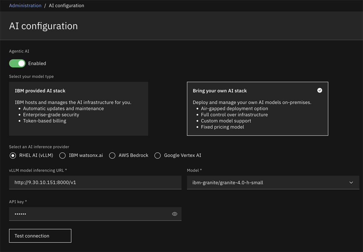Select the IBM watsonx.ai radio button
The image size is (363, 252).
(x=62, y=155)
